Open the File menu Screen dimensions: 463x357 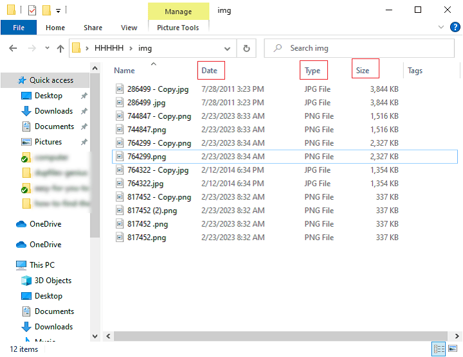click(x=19, y=28)
